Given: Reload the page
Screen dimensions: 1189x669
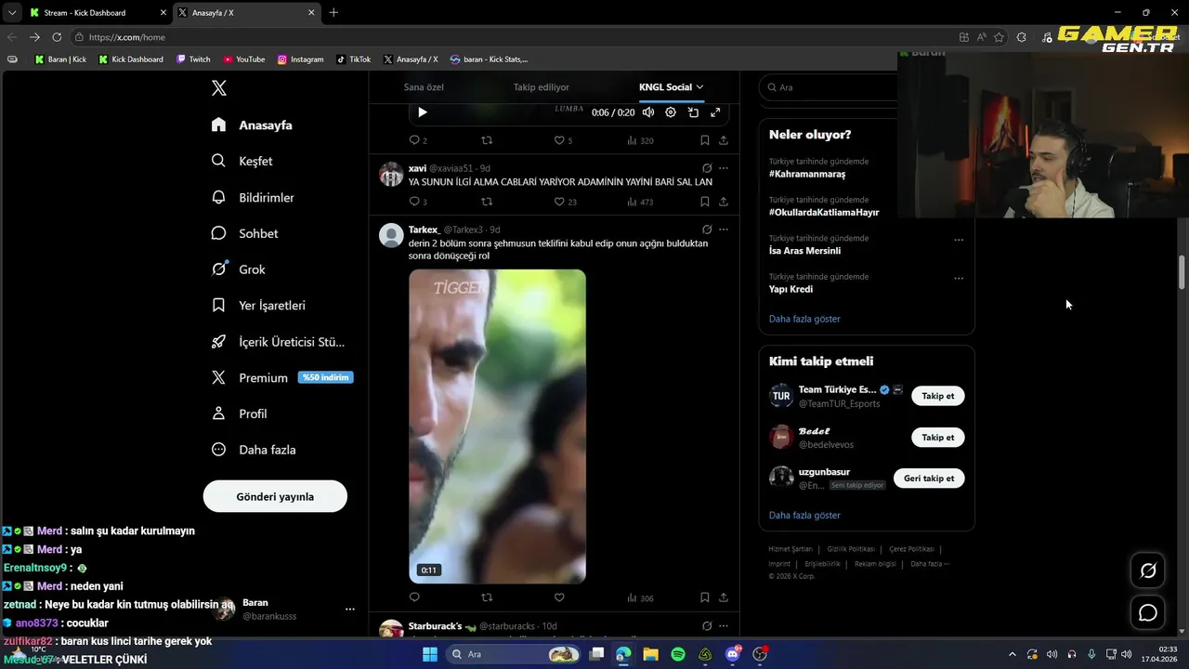Looking at the screenshot, I should 57,37.
